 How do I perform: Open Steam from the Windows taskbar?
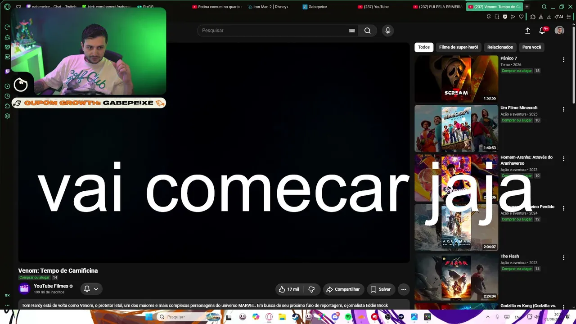[x=295, y=317]
